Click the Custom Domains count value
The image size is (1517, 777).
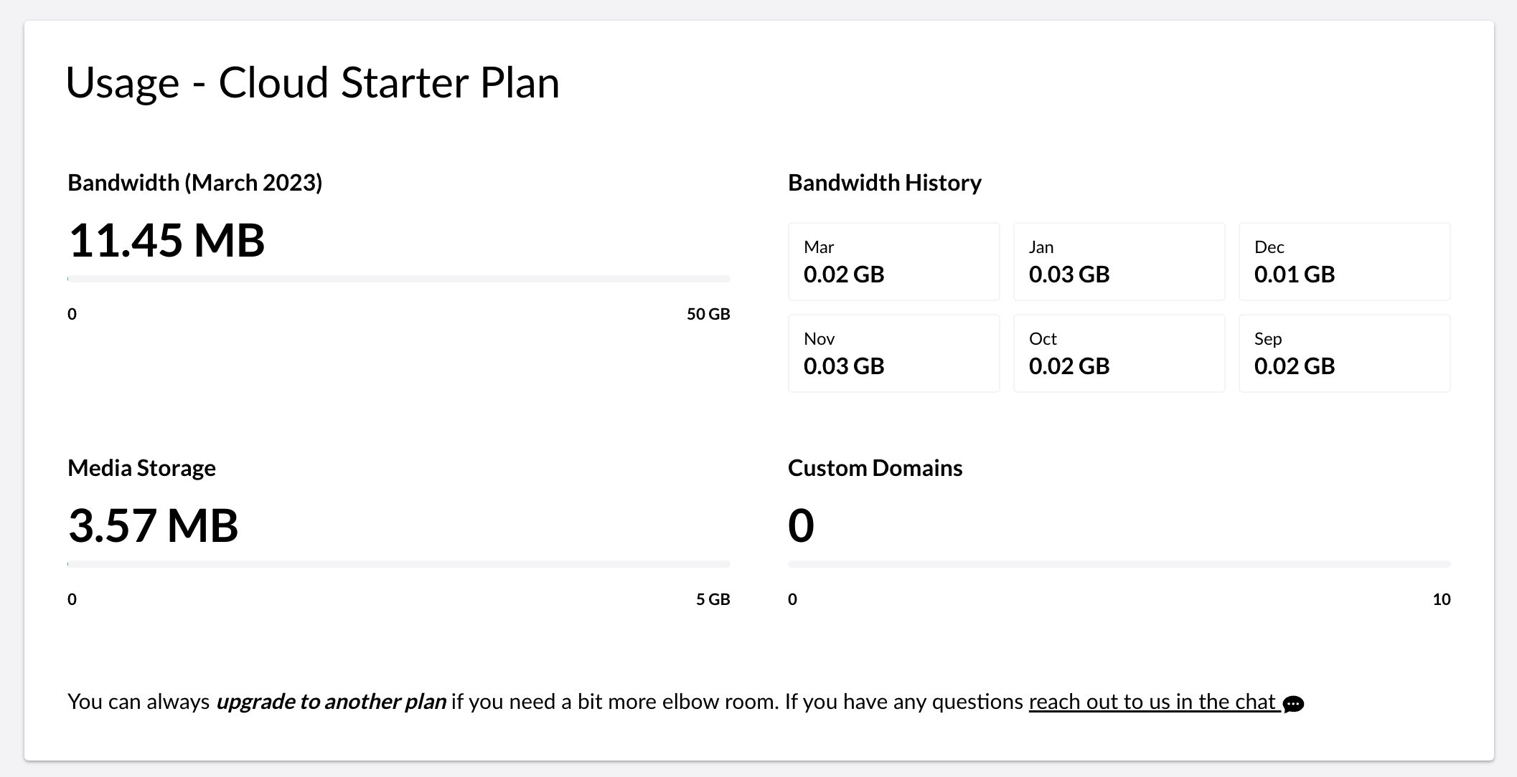coord(801,525)
